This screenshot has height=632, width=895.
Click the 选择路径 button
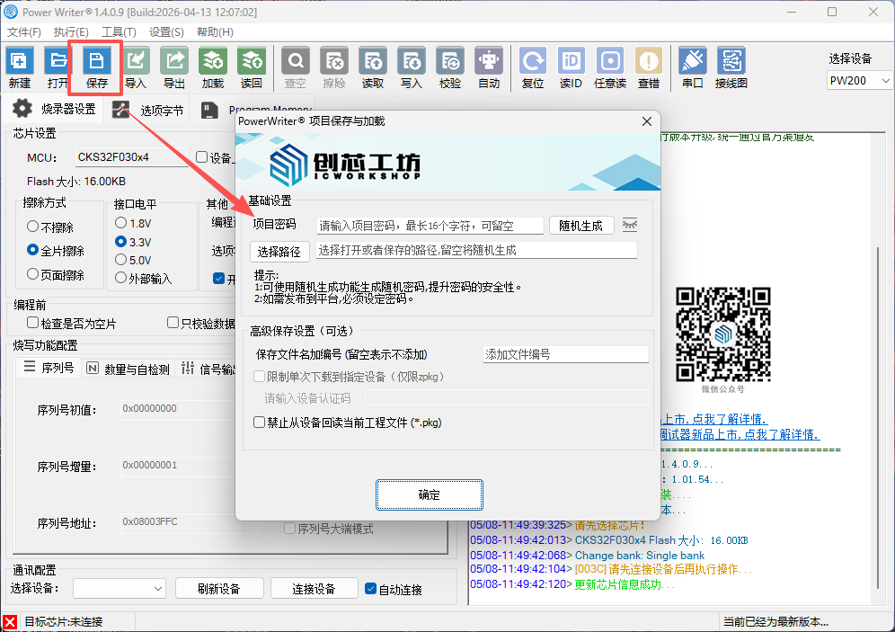coord(279,251)
